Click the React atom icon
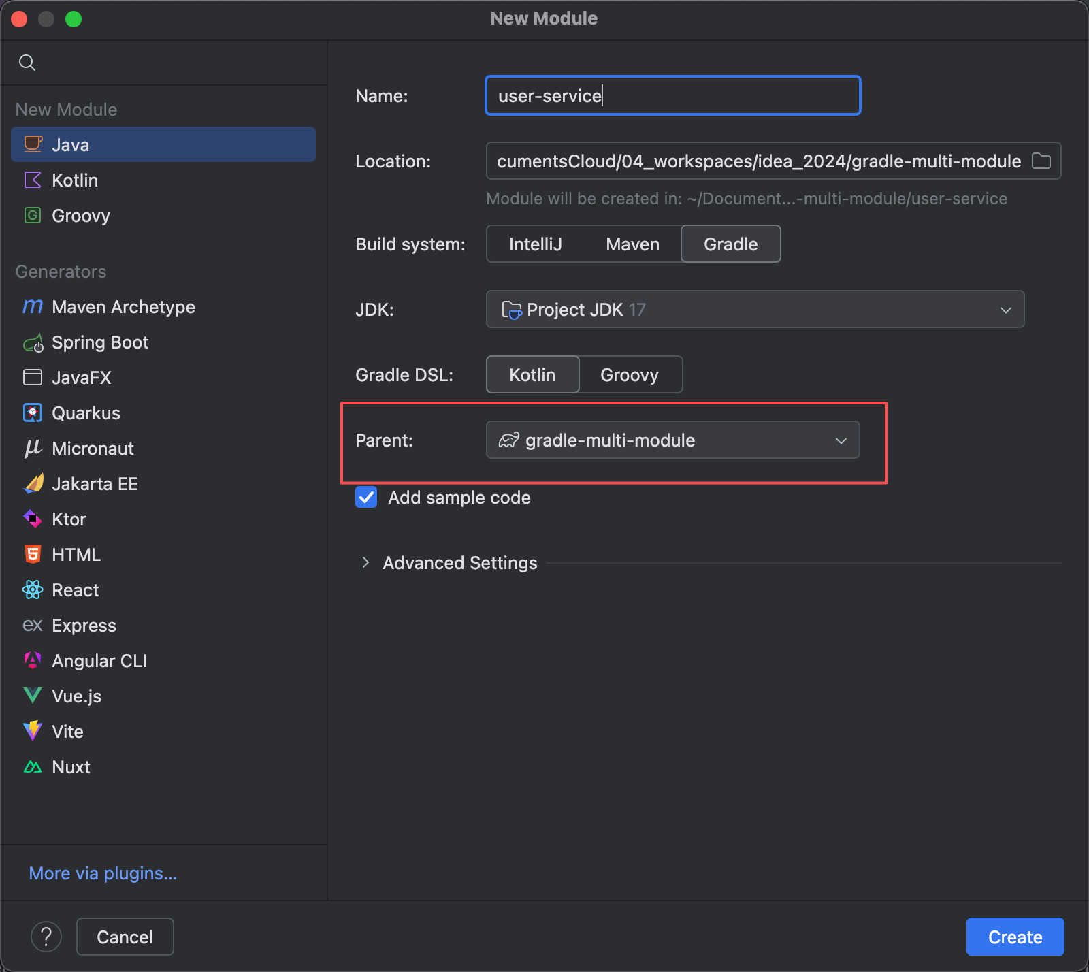Screen dimensions: 1089x972 click(33, 589)
